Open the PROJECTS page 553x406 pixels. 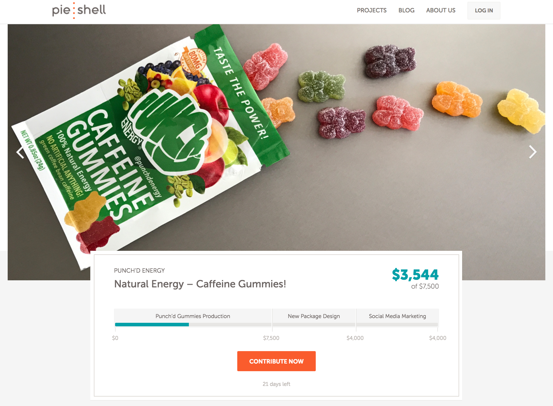coord(372,10)
